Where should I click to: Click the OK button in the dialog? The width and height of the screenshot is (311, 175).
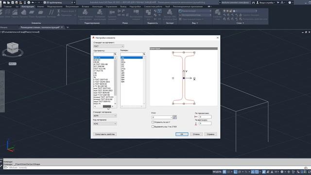coord(182,134)
